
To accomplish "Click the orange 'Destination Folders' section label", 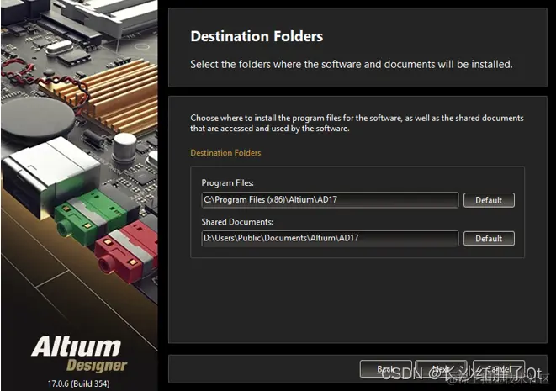I will (x=225, y=153).
